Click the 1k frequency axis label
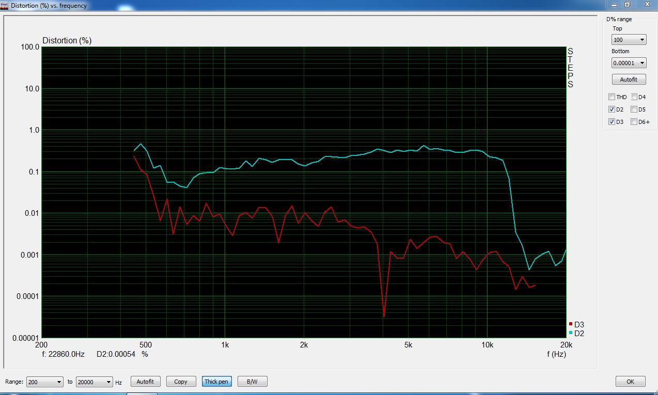The image size is (658, 395). pyautogui.click(x=225, y=345)
